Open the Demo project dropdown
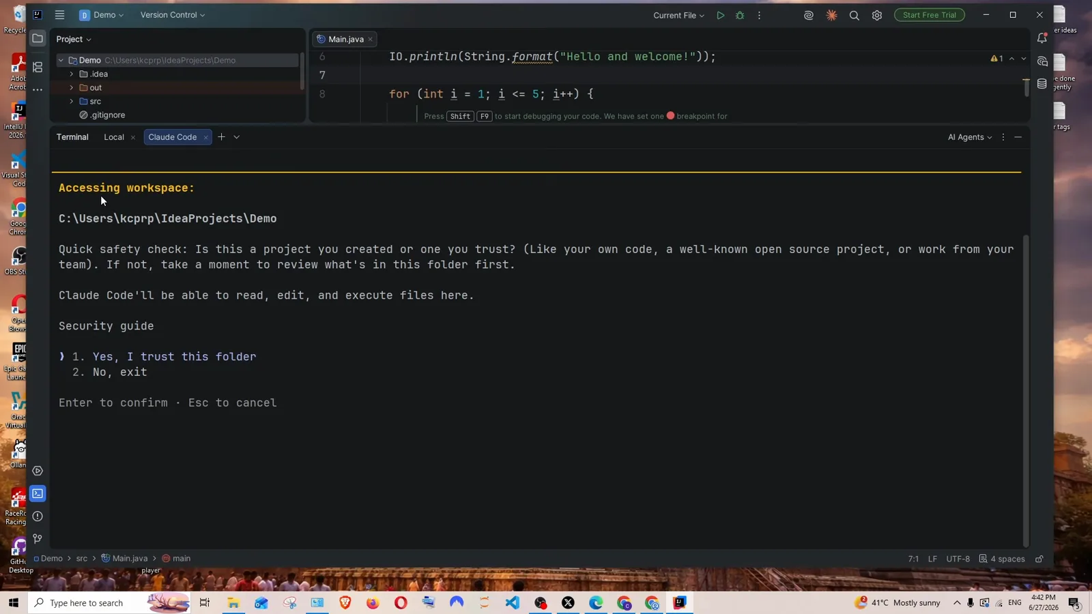 tap(102, 15)
